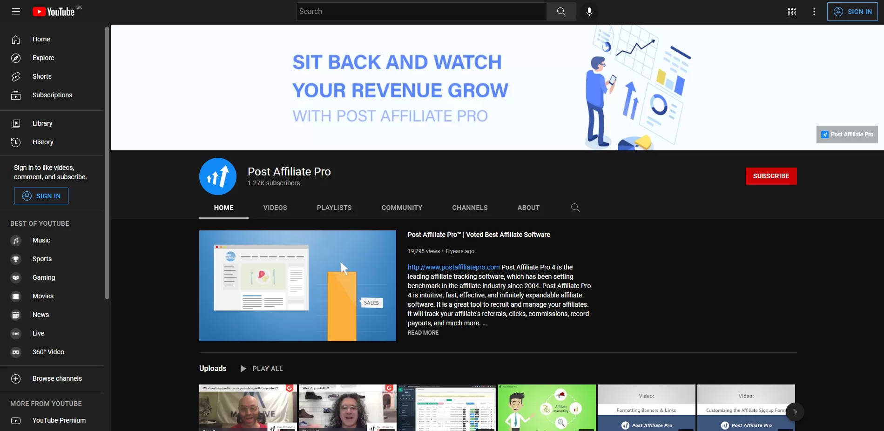Open your Library
Image resolution: width=884 pixels, height=431 pixels.
[x=42, y=123]
